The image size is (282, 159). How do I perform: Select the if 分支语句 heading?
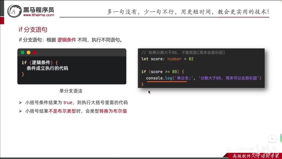(x=33, y=30)
